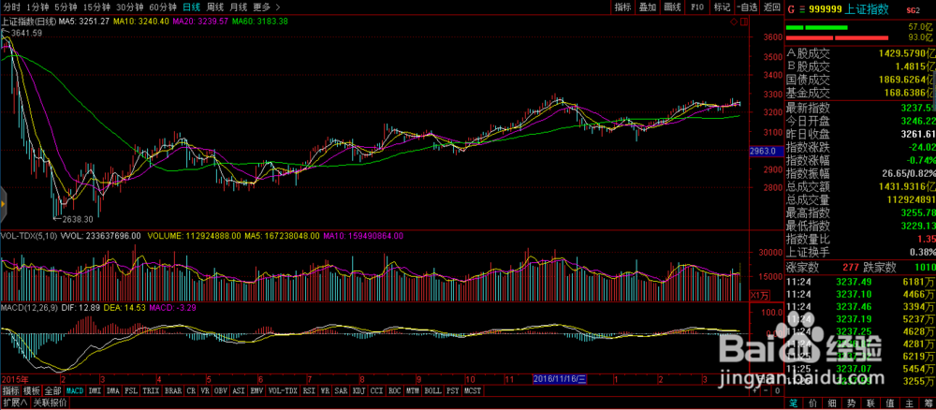This screenshot has width=936, height=410.
Task: Select the MCST indicator
Action: [472, 391]
